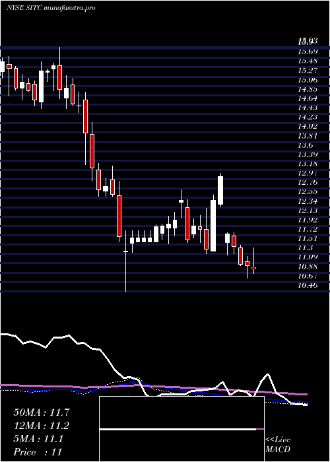Screen dimensions: 330x462
Task: Click the 10.88 price axis label
Action: click(308, 267)
